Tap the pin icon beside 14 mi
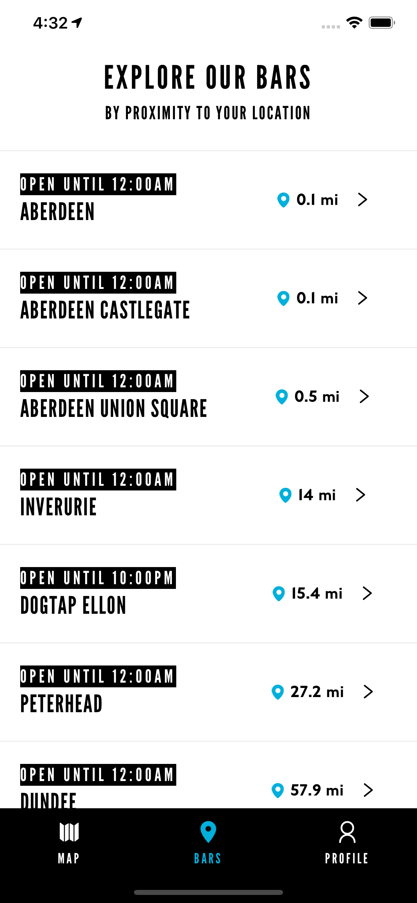The width and height of the screenshot is (417, 903). [x=285, y=495]
